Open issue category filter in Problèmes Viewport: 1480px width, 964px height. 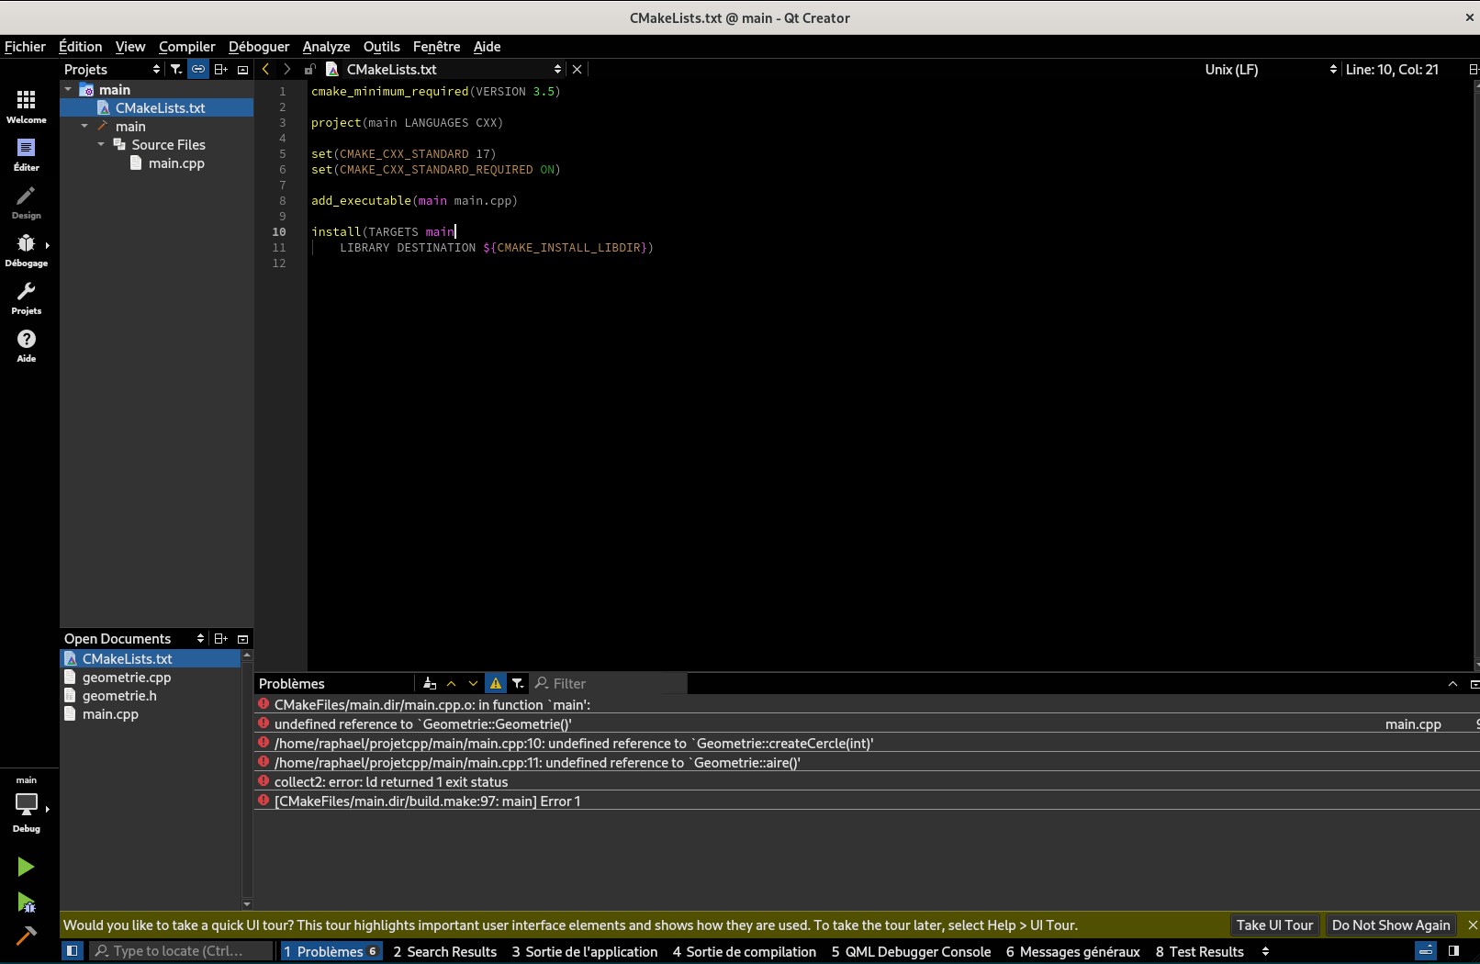click(x=518, y=683)
